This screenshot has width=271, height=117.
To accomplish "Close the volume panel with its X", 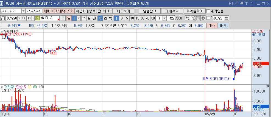I will click(x=268, y=86).
